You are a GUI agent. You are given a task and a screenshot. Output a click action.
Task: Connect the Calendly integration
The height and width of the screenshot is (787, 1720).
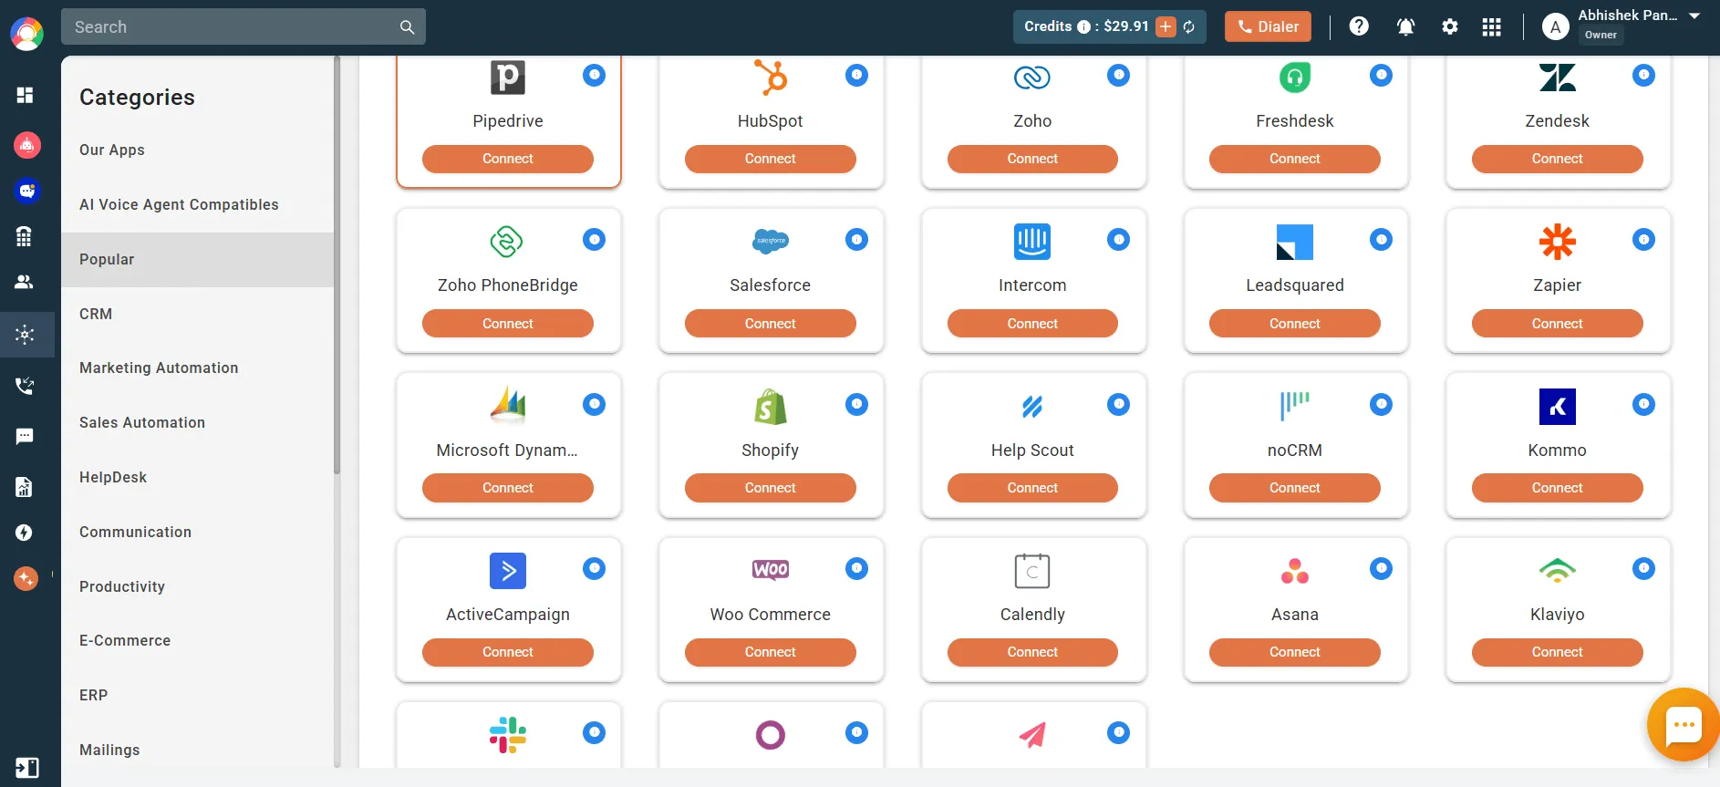point(1032,652)
